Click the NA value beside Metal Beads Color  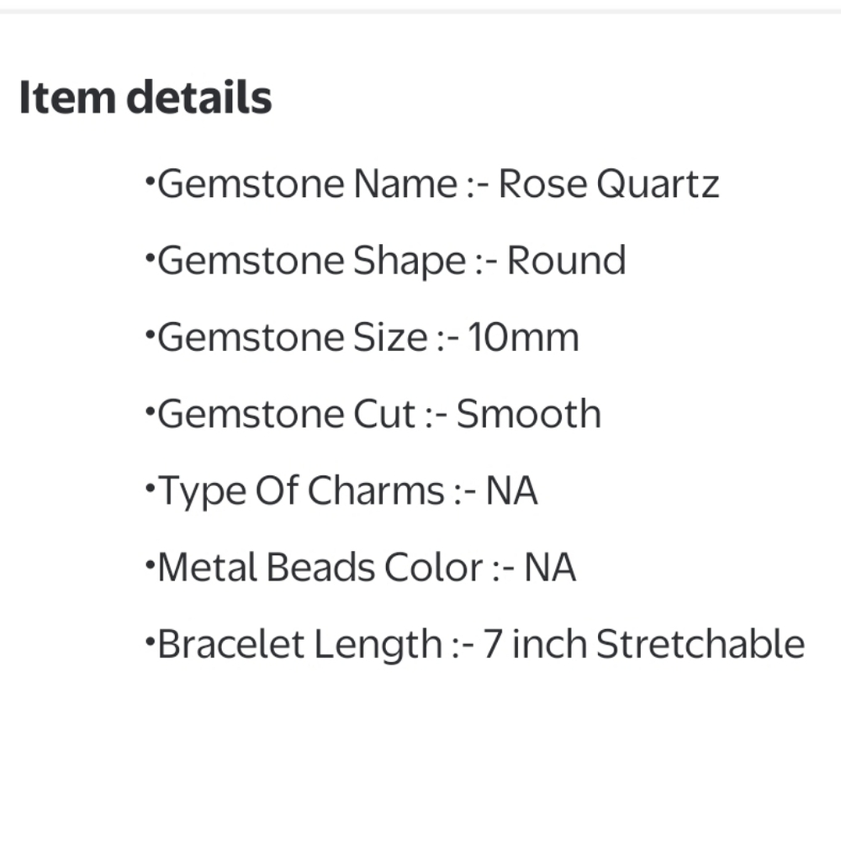550,568
